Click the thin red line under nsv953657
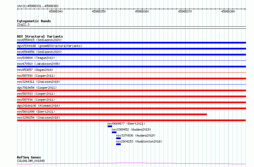The width and height of the screenshot is (254, 167). tap(131, 72)
